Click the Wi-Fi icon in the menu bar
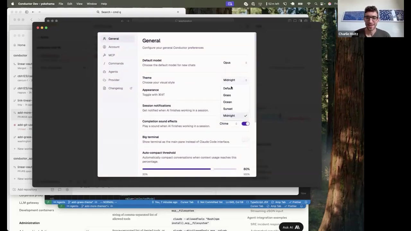411x231 pixels. (309, 4)
